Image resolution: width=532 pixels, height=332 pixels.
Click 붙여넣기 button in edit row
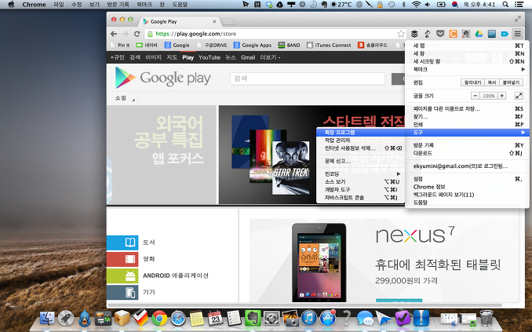[511, 82]
